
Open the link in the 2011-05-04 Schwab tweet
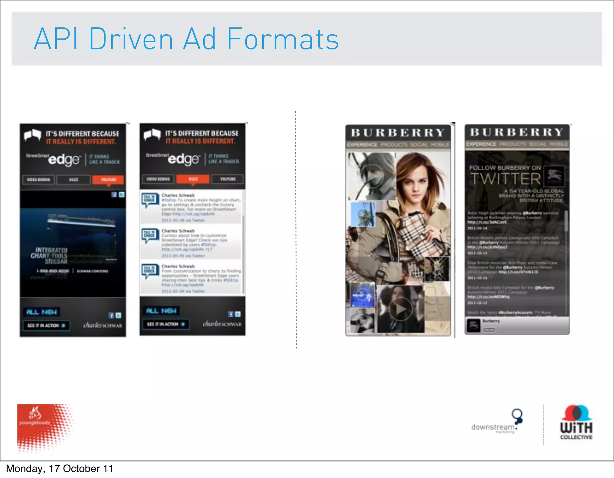(x=183, y=285)
